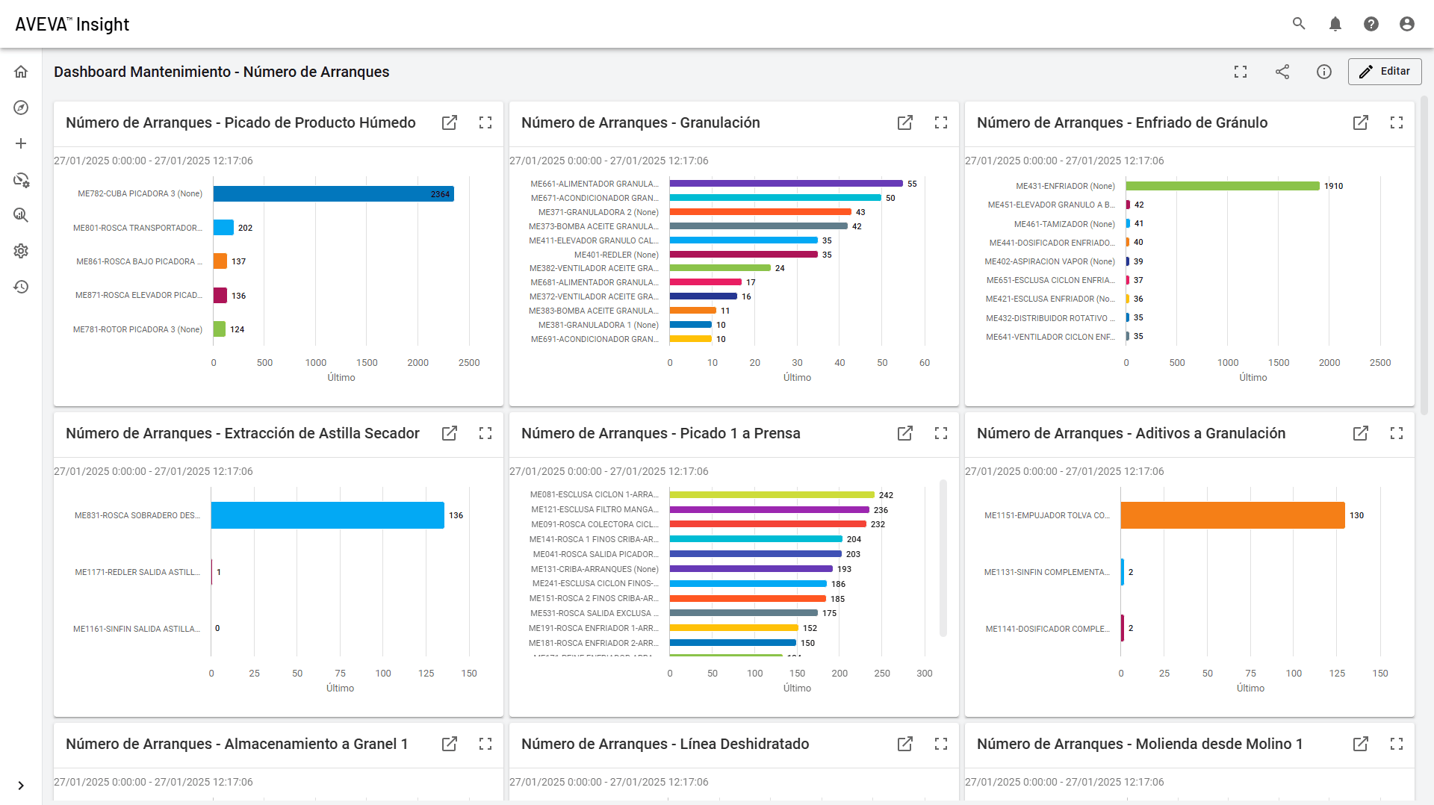This screenshot has height=805, width=1434.
Task: Open the Explore compass icon in the sidebar
Action: tap(21, 108)
